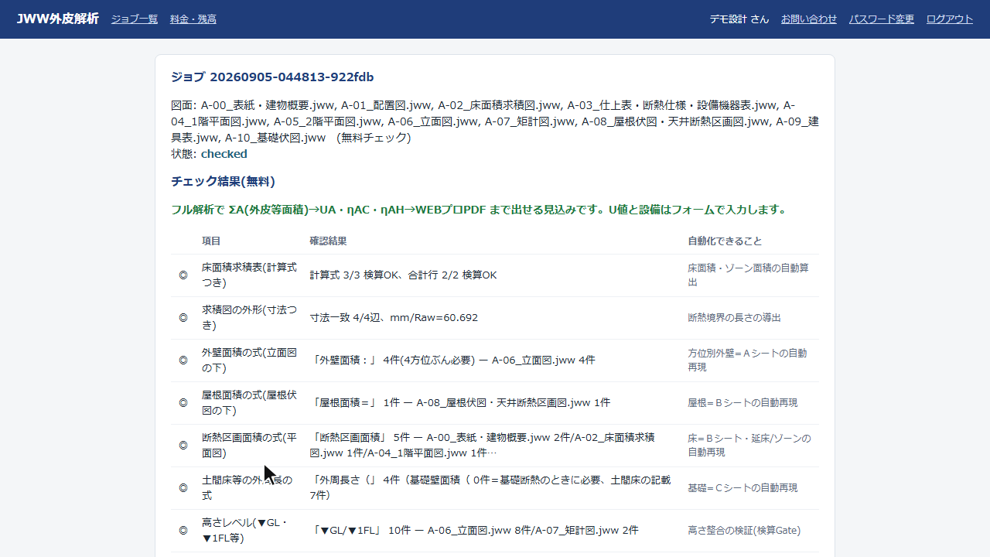Screen dimensions: 990x557
Task: Click the チェック結果(無料) heading
Action: [x=223, y=182]
